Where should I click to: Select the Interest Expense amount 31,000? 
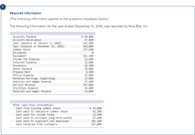point(89,62)
